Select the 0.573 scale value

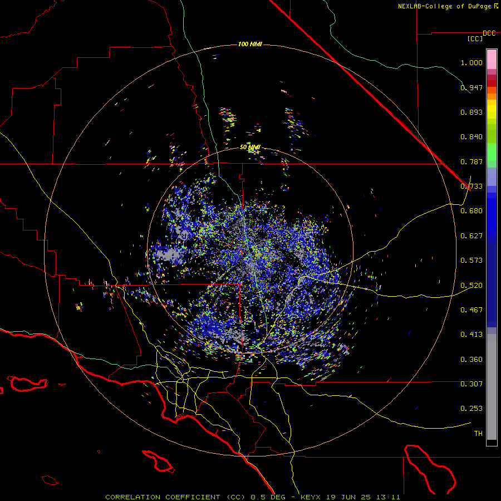(x=471, y=261)
